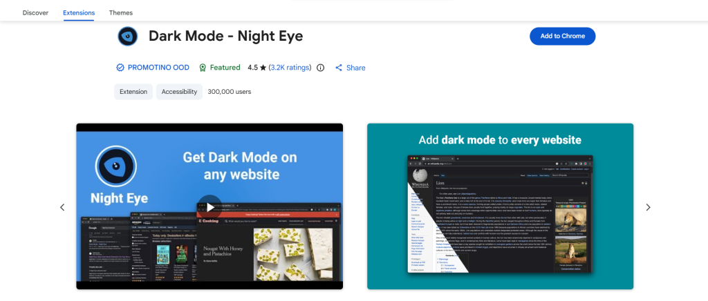708x301 pixels.
Task: Click the 300,000 users text
Action: 230,91
